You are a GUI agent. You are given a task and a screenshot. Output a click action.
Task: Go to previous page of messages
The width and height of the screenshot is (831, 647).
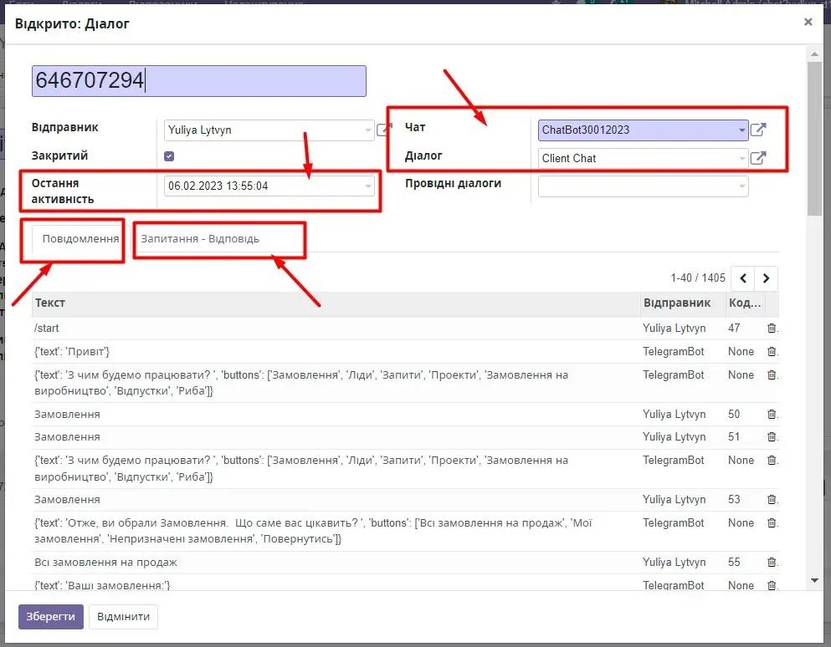click(x=743, y=278)
